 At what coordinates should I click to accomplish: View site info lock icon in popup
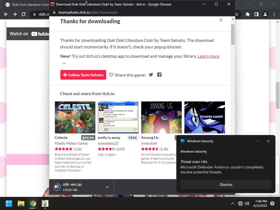click(54, 12)
